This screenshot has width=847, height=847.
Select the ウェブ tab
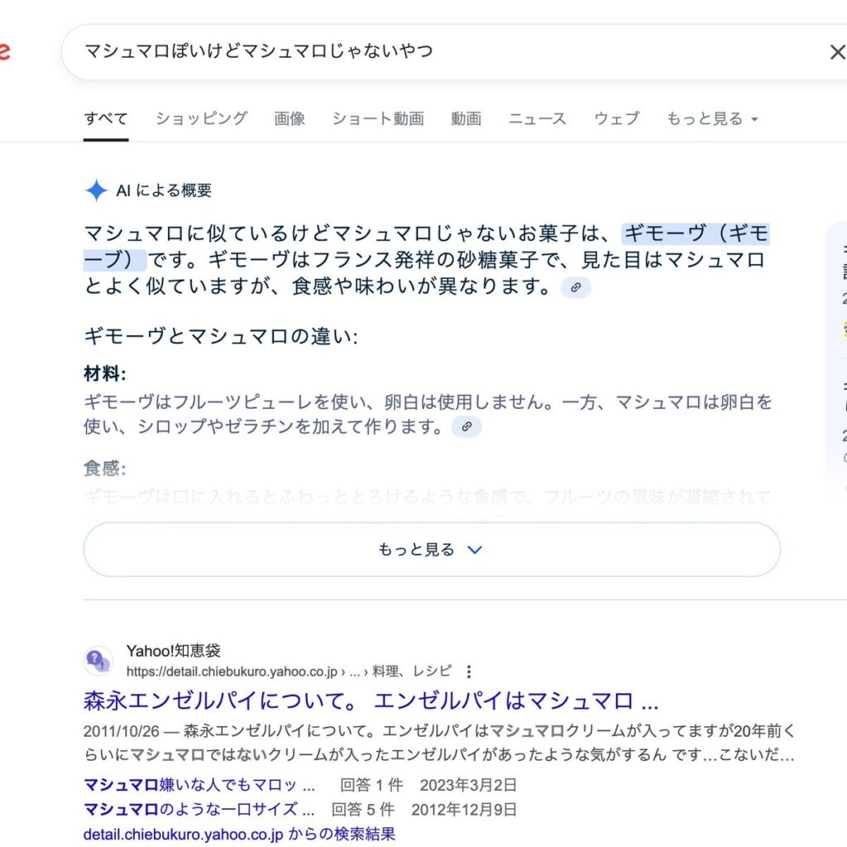[616, 119]
